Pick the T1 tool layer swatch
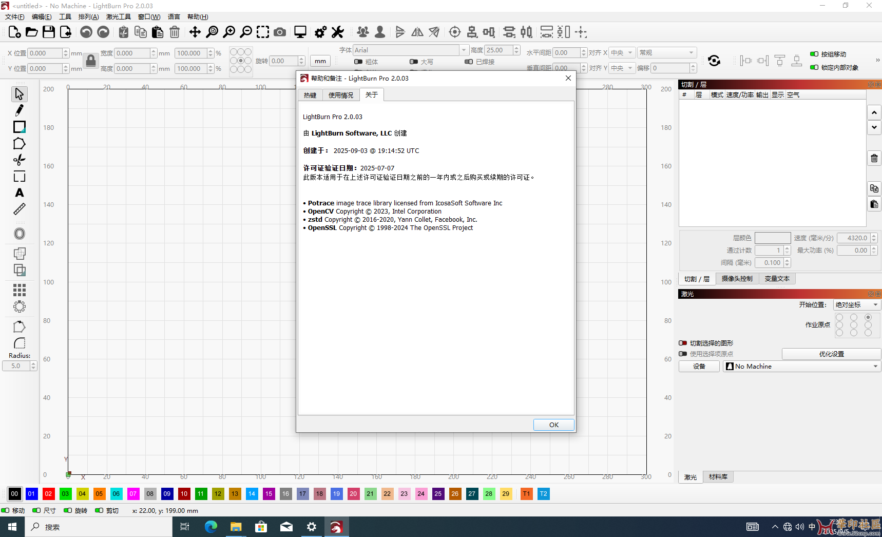 pyautogui.click(x=526, y=494)
